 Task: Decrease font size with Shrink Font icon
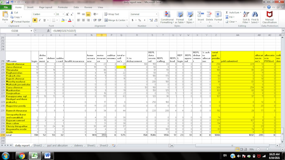[x=72, y=14]
